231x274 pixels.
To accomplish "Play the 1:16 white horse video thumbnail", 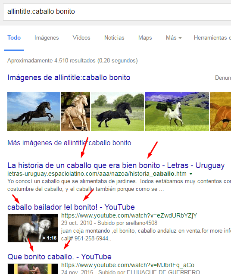I will pos(33,228).
